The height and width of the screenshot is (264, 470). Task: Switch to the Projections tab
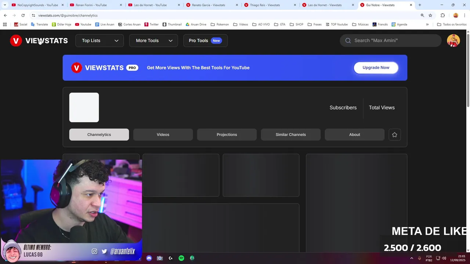[227, 135]
